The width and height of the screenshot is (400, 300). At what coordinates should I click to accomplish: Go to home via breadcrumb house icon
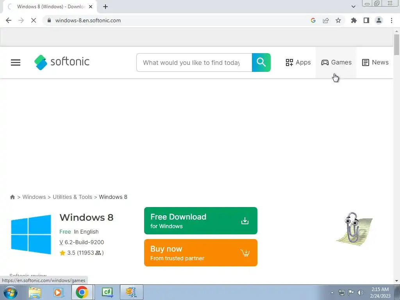pyautogui.click(x=12, y=197)
